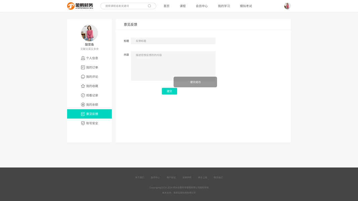Open 我的评论 in the sidebar
Image resolution: width=358 pixels, height=201 pixels.
90,77
